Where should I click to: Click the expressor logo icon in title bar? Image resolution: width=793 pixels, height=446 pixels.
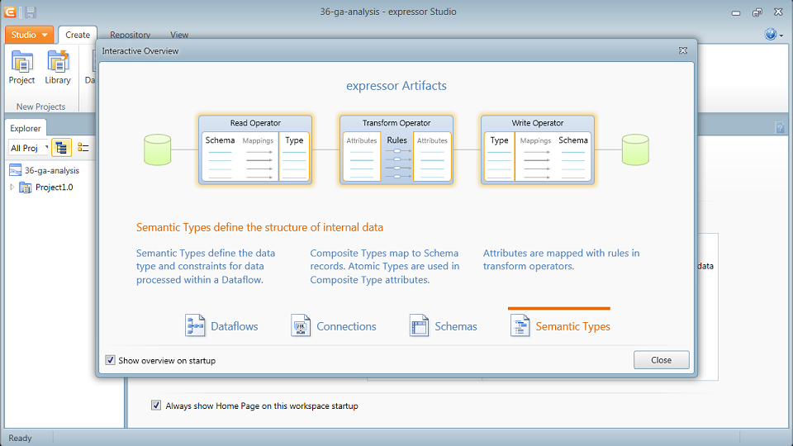tap(10, 12)
